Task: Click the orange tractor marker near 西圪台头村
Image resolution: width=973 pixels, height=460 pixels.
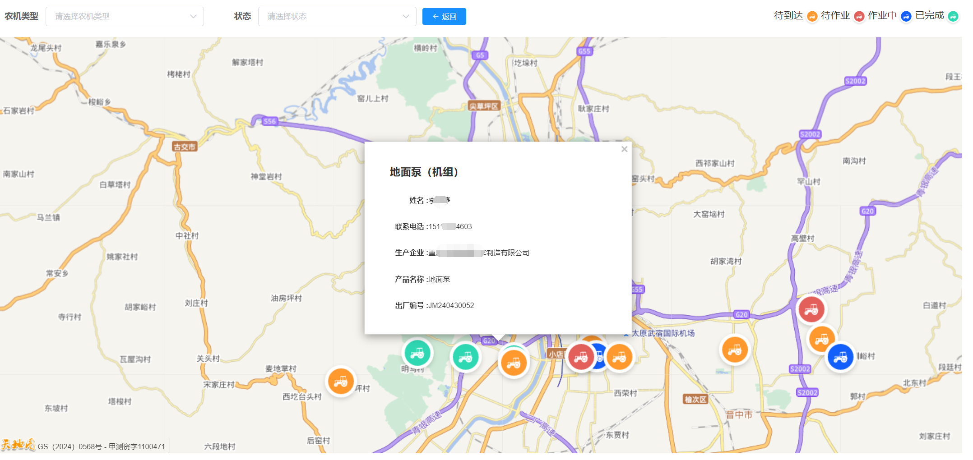Action: (x=341, y=382)
